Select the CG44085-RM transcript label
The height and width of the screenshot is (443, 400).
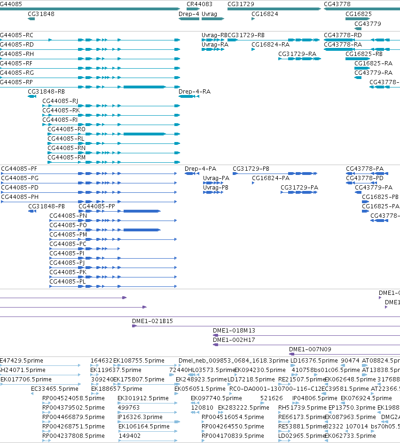coord(66,158)
